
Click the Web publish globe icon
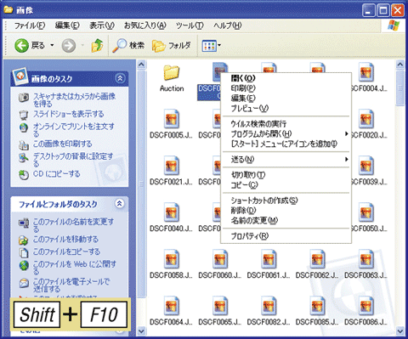pos(24,266)
